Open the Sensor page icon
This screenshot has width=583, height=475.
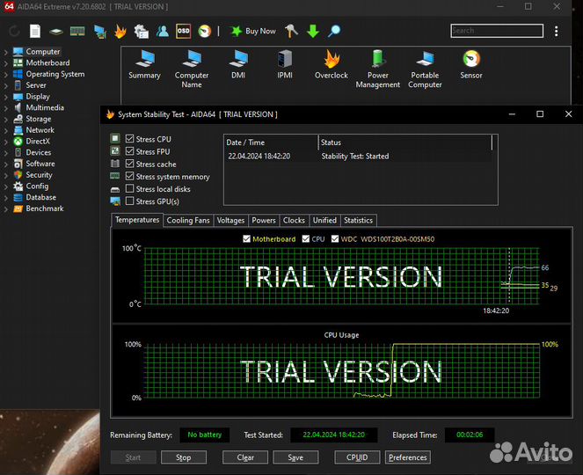tap(471, 65)
